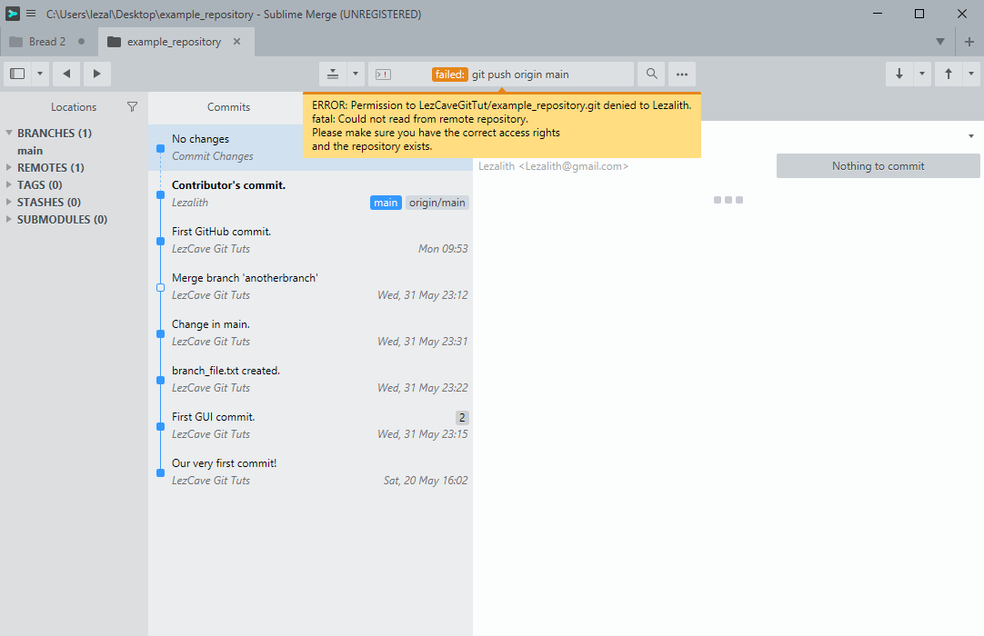Image resolution: width=984 pixels, height=636 pixels.
Task: Select the Contributor's commit entry
Action: 311,194
